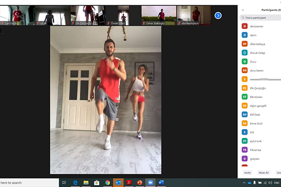The height and width of the screenshot is (187, 281).
Task: Open Word from the taskbar
Action: click(x=161, y=183)
